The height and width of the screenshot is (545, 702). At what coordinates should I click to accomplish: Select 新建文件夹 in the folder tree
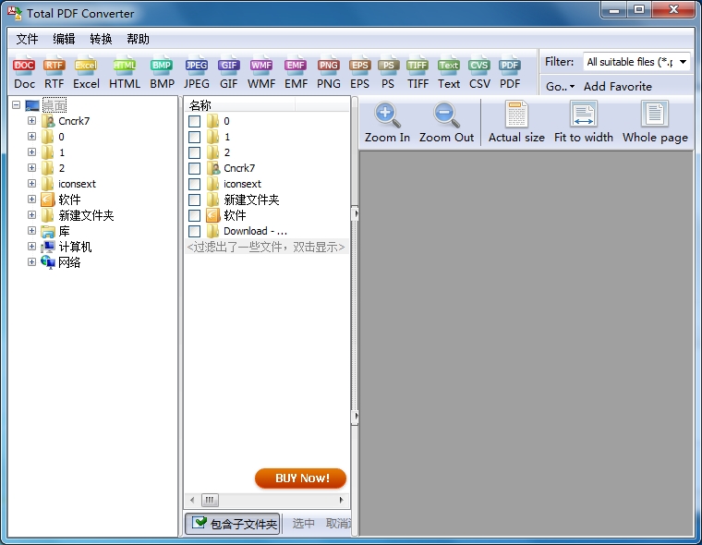click(86, 215)
